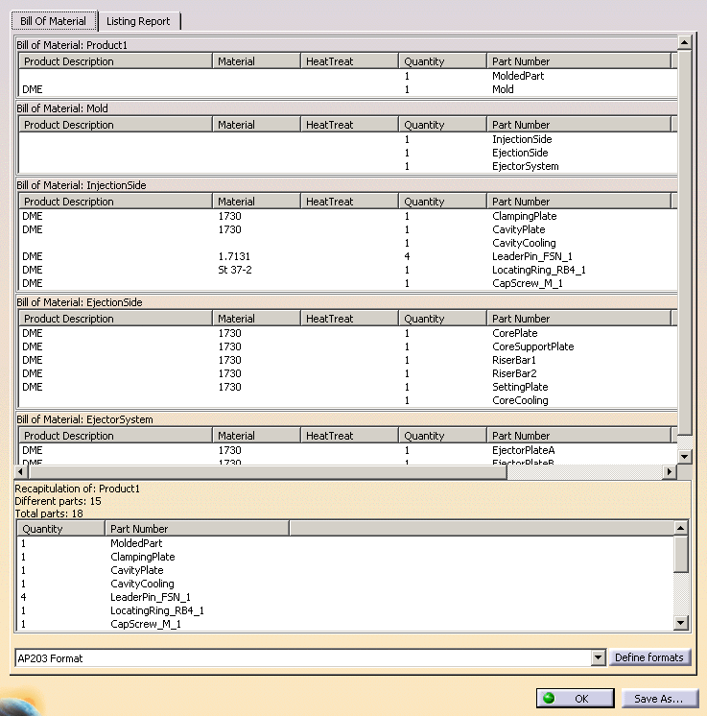Viewport: 707px width, 716px height.
Task: Select the RiserBar2 row
Action: (x=348, y=373)
